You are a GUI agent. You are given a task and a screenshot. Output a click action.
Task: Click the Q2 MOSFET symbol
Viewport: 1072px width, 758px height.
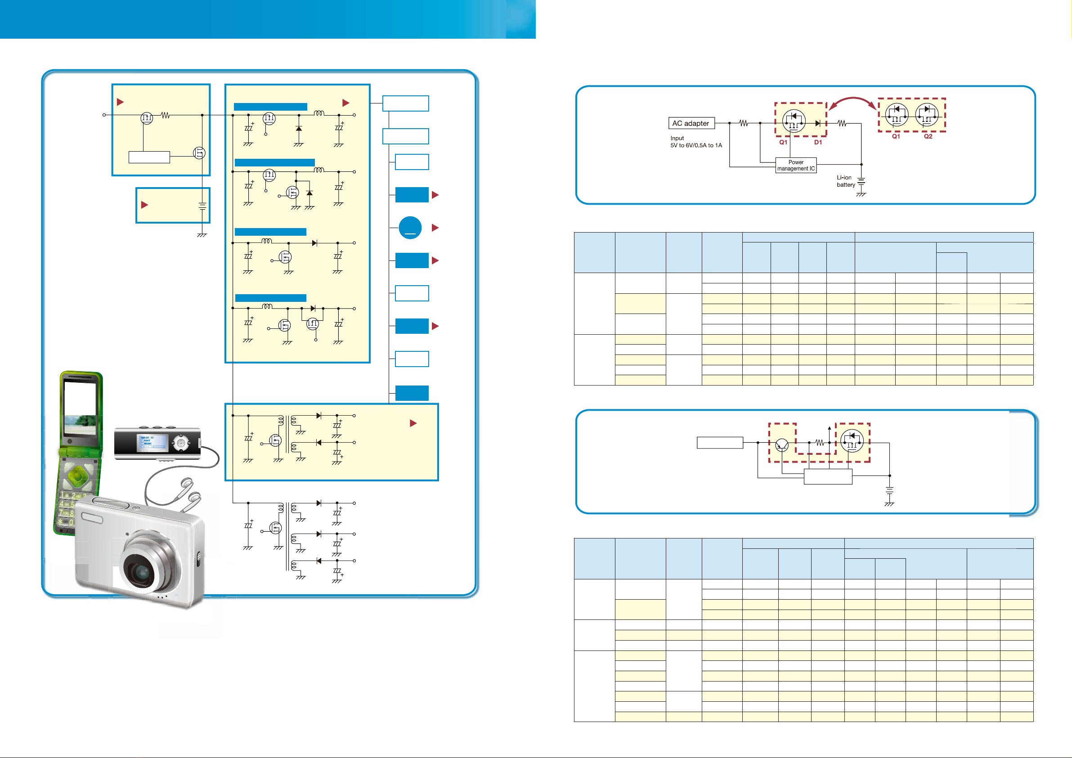pos(926,115)
